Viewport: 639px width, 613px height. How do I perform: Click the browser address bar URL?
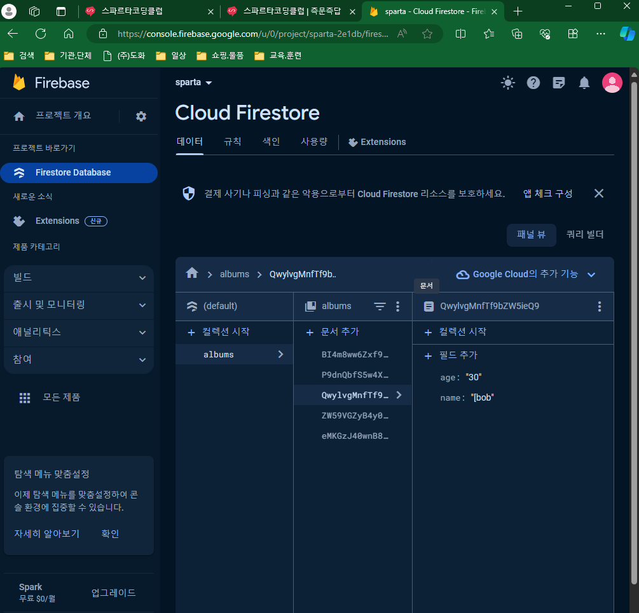point(252,34)
